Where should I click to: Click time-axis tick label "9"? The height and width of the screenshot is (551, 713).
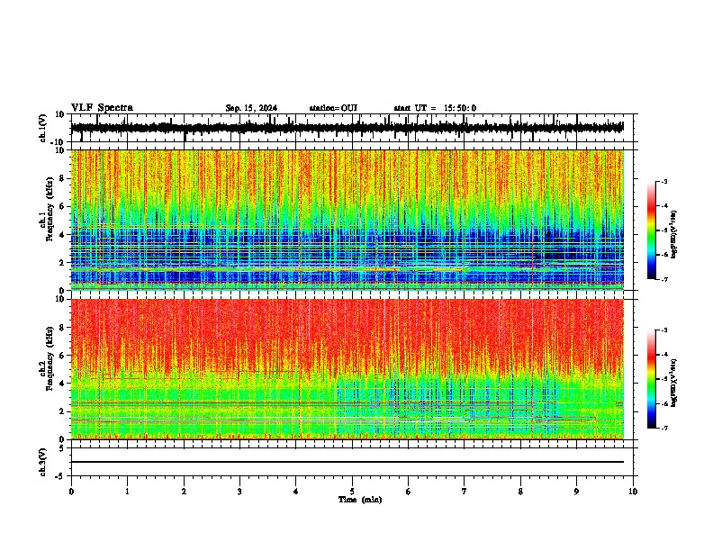click(x=576, y=492)
